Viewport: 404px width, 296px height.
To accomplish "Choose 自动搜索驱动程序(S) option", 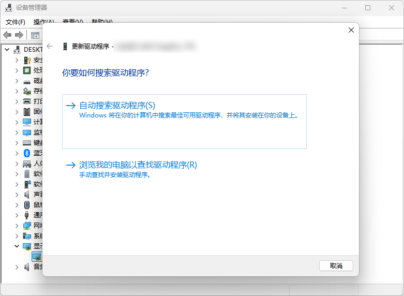I will [184, 122].
